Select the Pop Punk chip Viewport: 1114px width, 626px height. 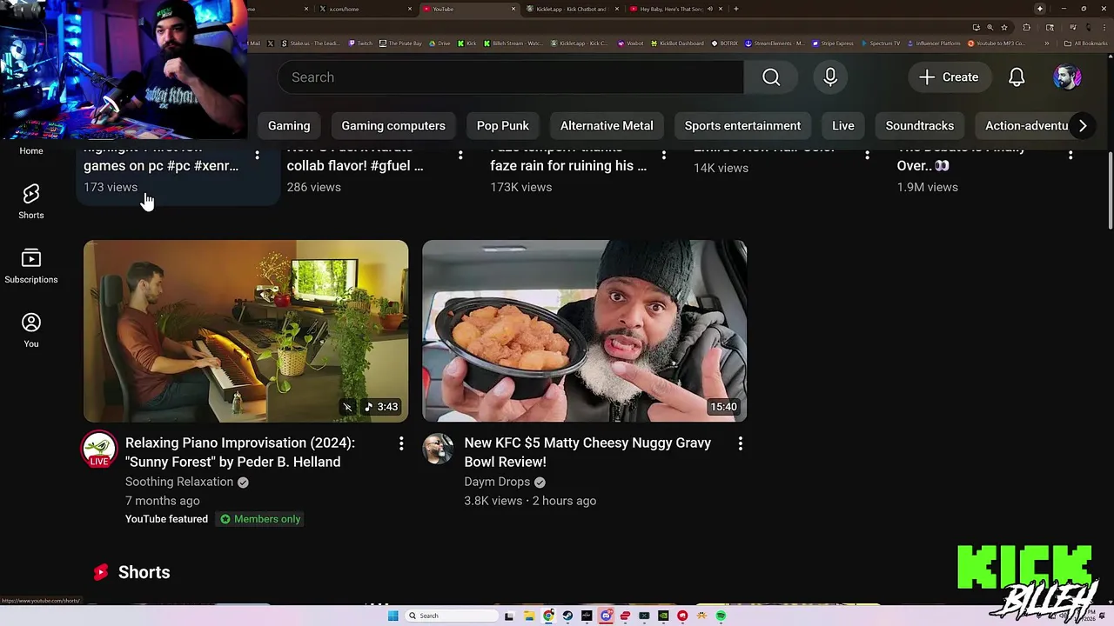coord(503,126)
